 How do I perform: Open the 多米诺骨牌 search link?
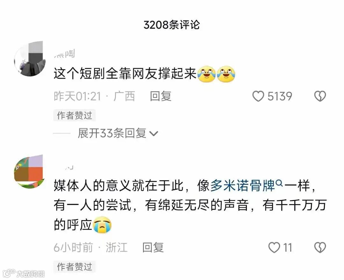(x=243, y=186)
